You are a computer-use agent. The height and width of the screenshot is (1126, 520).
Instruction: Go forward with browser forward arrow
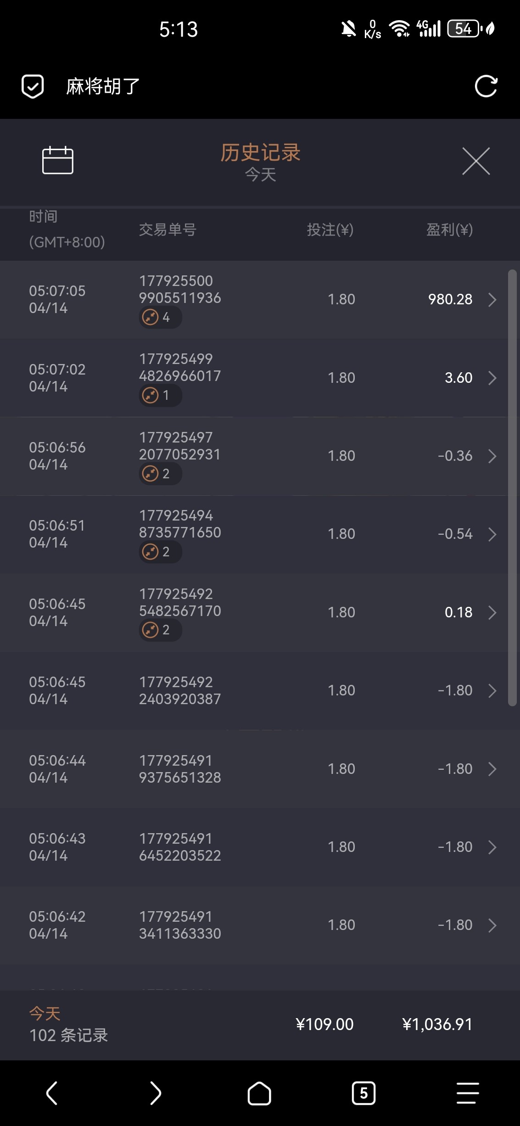156,1092
